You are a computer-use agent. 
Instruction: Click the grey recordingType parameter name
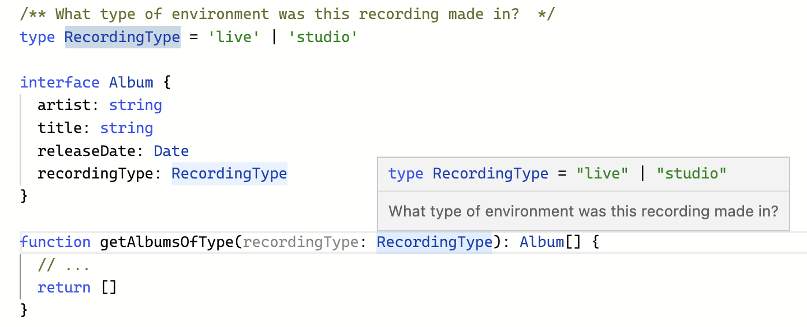300,242
